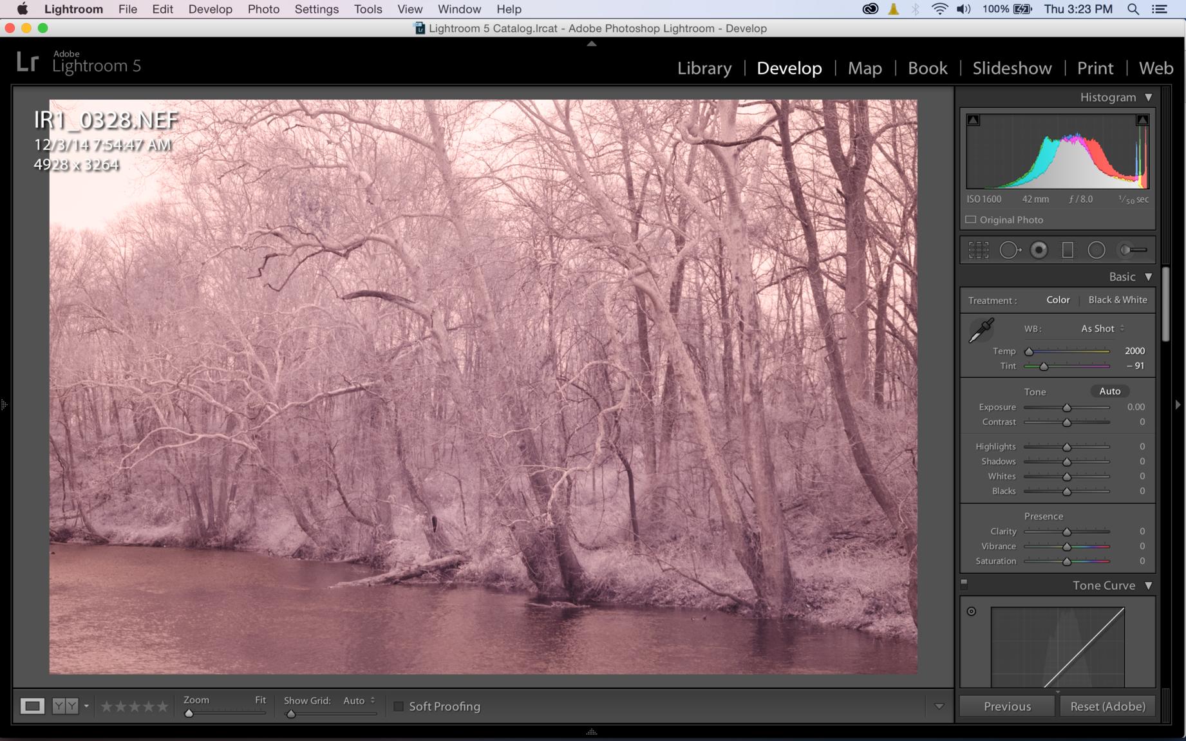The height and width of the screenshot is (741, 1186).
Task: Select the Spot Removal tool
Action: click(1010, 250)
